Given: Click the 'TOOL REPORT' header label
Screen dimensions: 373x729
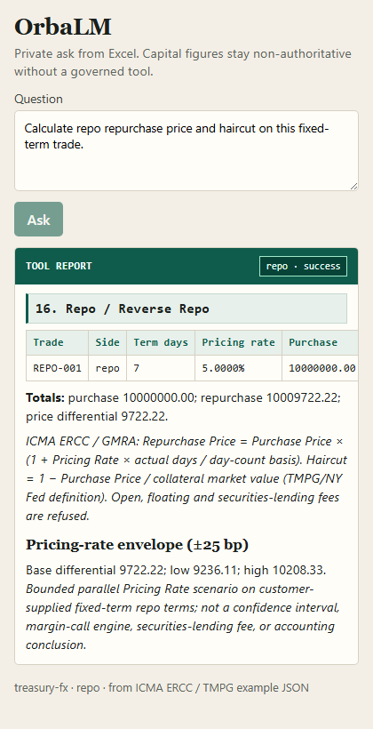Looking at the screenshot, I should pos(59,266).
